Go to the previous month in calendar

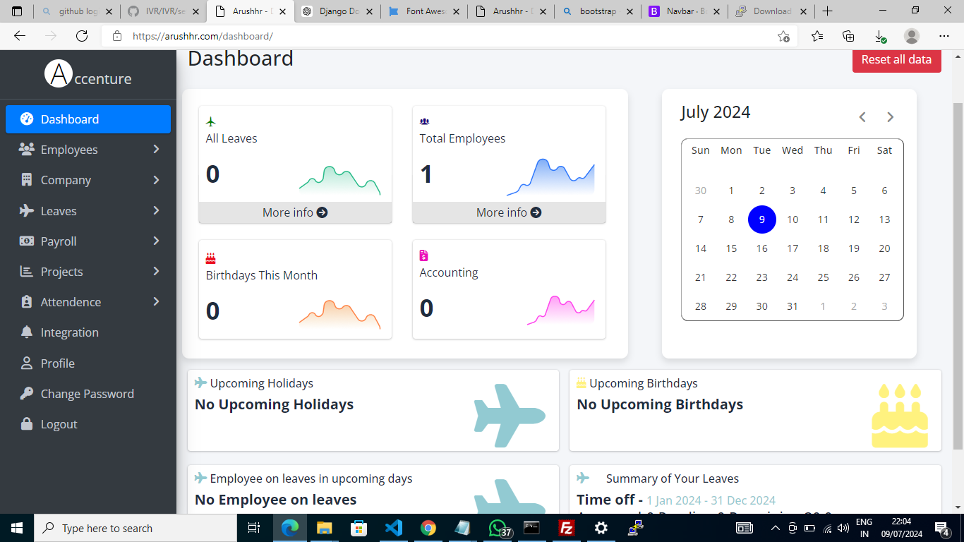[862, 117]
